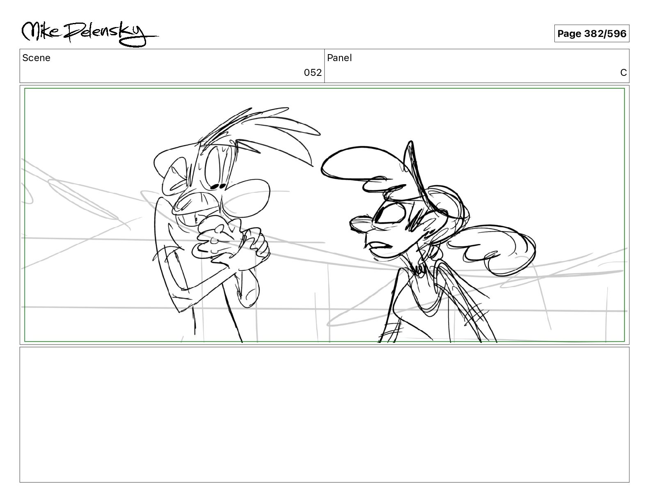This screenshot has width=650, height=502.
Task: Select scene number 052
Action: 313,73
